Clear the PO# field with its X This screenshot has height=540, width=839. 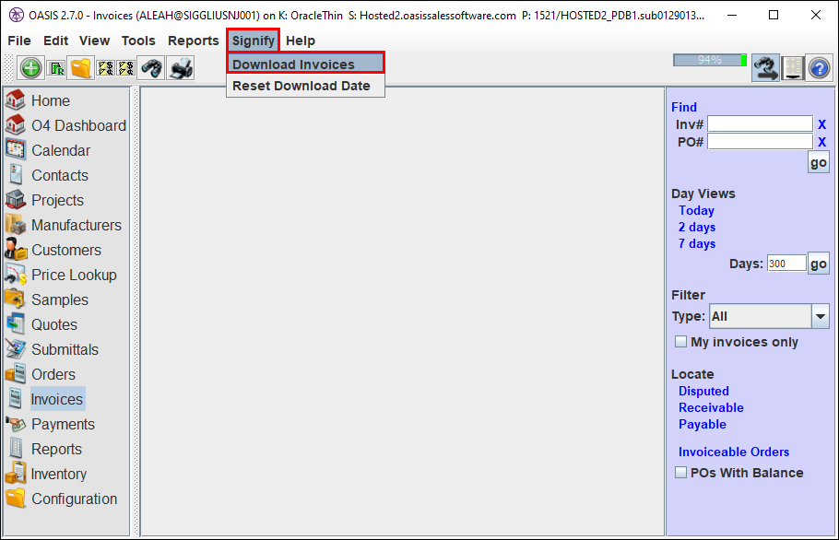coord(821,142)
